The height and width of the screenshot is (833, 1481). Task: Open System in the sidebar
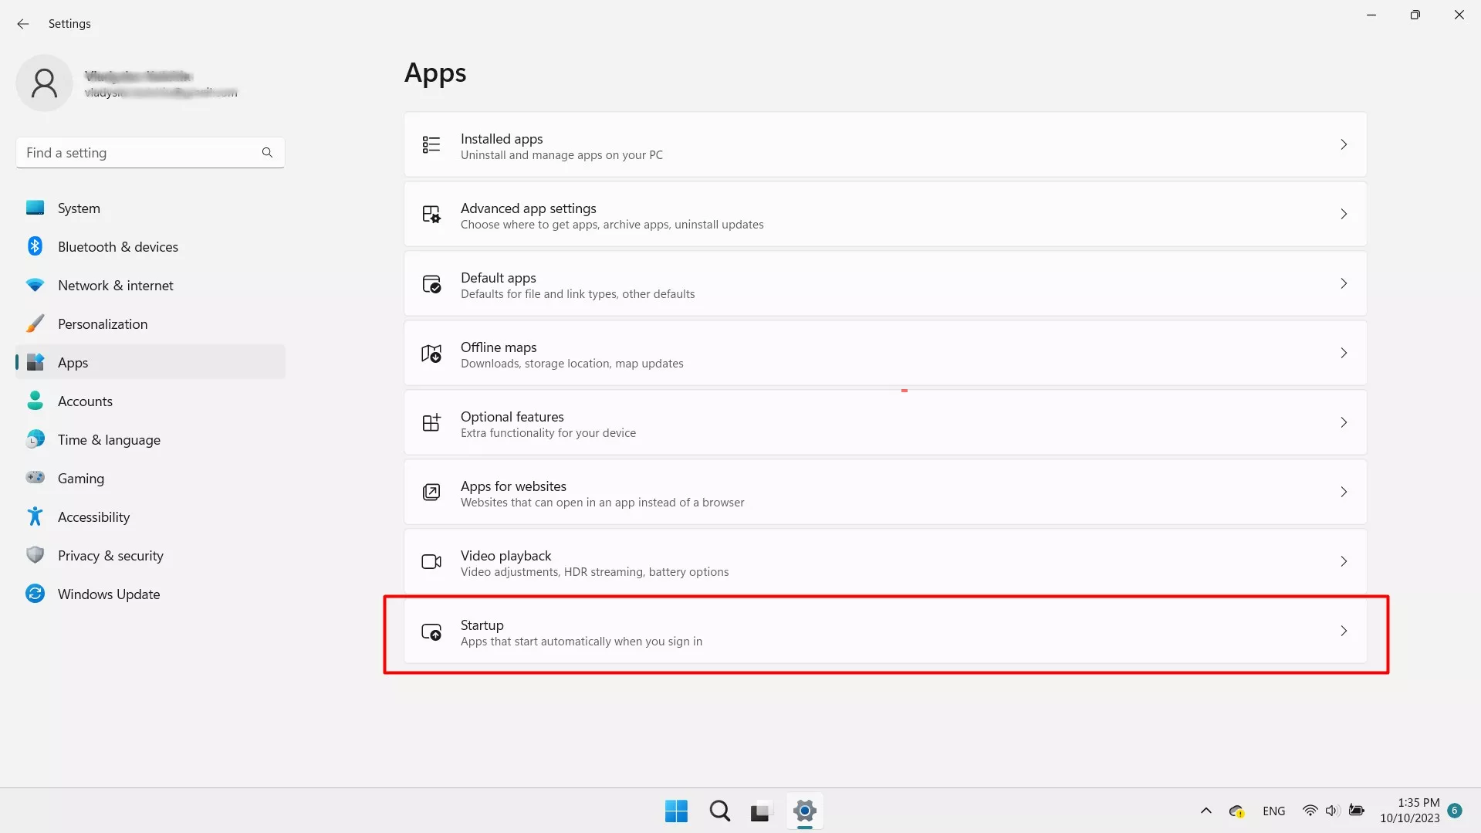coord(79,208)
